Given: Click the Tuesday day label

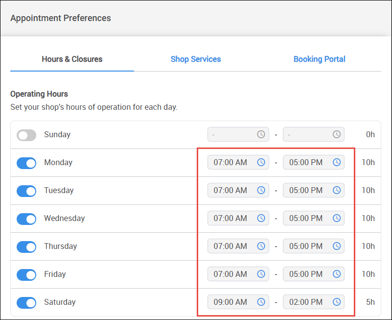Looking at the screenshot, I should click(59, 190).
